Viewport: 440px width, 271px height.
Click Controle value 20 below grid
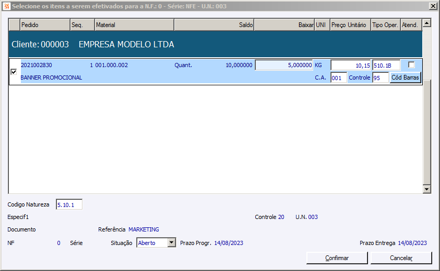coord(281,217)
